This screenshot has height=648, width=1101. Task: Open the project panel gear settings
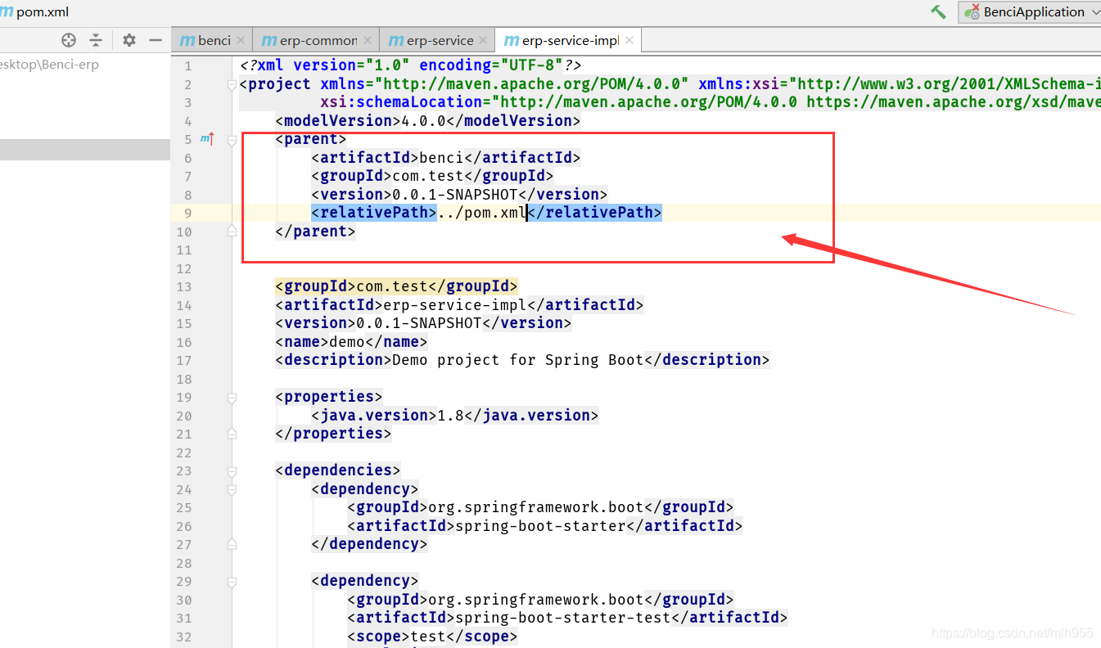click(129, 40)
